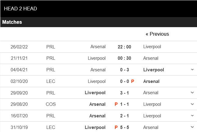Click the red P icon beside 1-1 score
This screenshot has height=132, width=197.
click(x=116, y=104)
